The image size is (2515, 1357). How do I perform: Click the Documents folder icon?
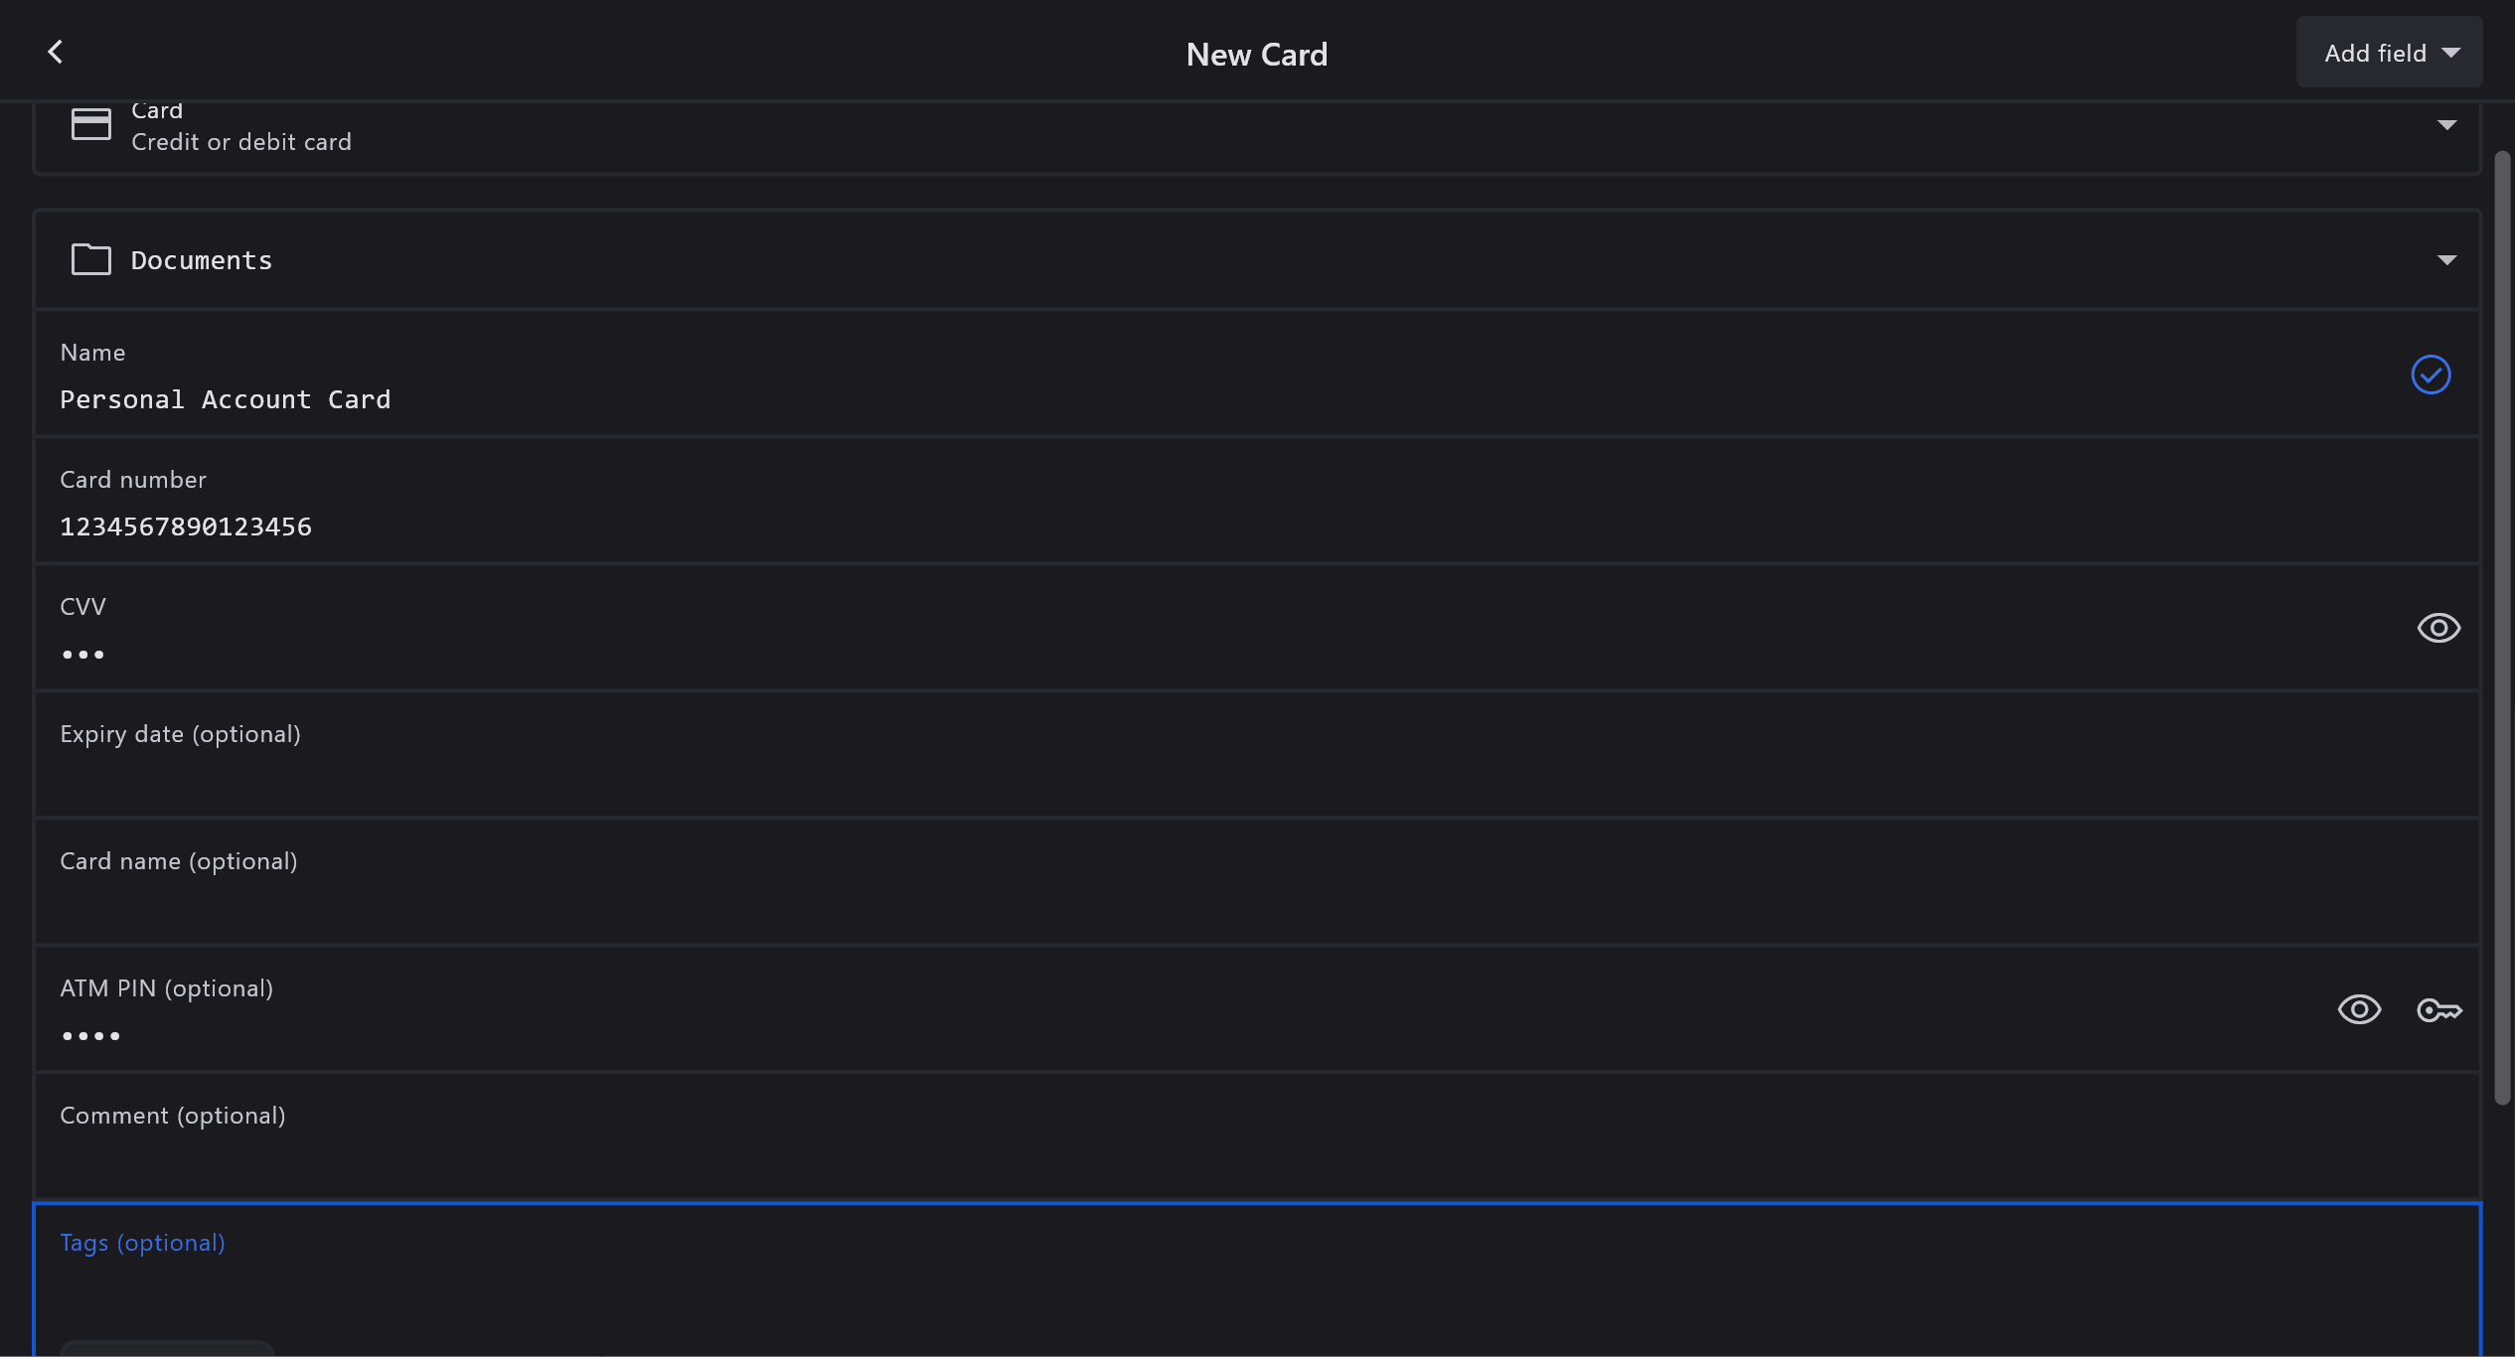[x=91, y=259]
